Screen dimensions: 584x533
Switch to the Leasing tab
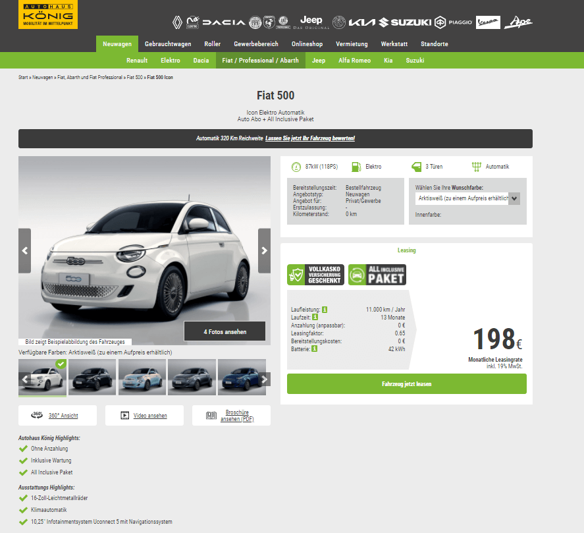coord(406,250)
